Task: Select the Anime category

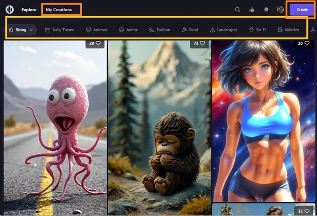Action: click(129, 30)
